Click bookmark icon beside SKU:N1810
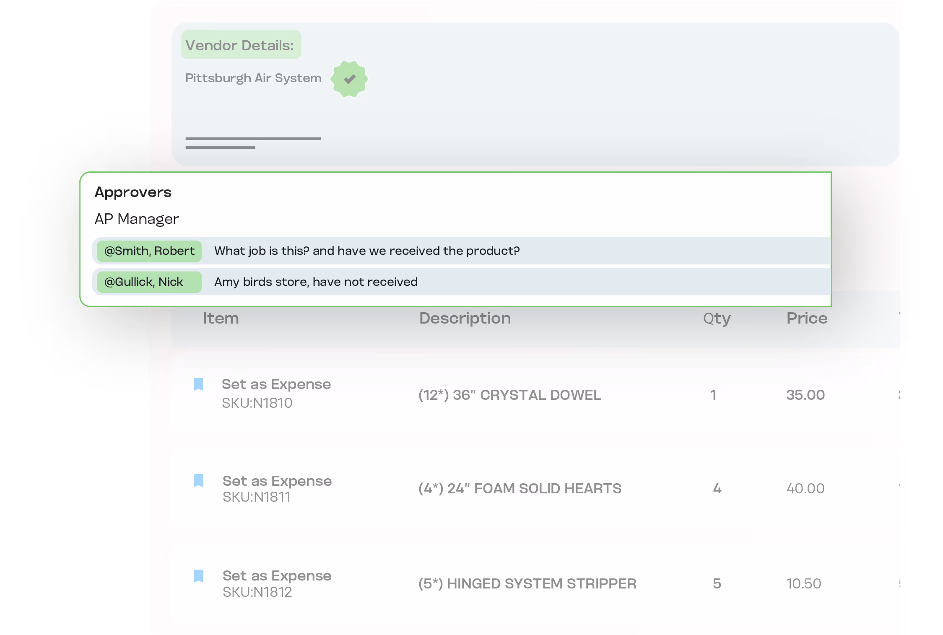The height and width of the screenshot is (635, 943). pos(199,384)
